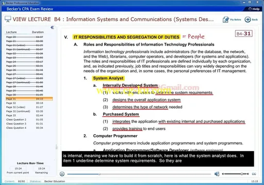Minimize the Becker Professional Education window
This screenshot has width=264, height=185.
pyautogui.click(x=244, y=3)
